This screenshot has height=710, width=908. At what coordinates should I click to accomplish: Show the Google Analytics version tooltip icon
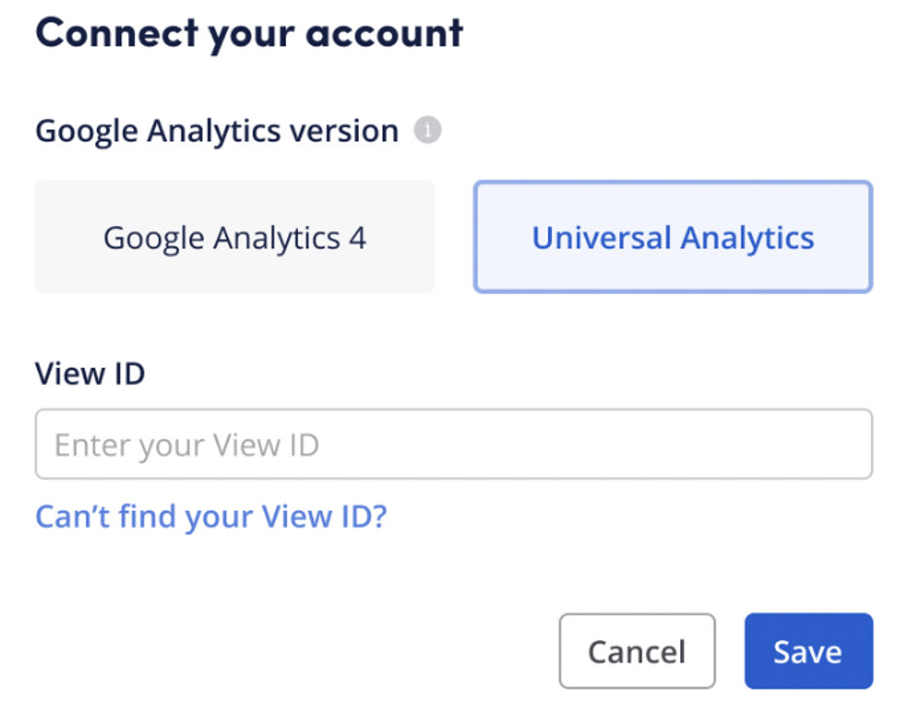tap(428, 130)
